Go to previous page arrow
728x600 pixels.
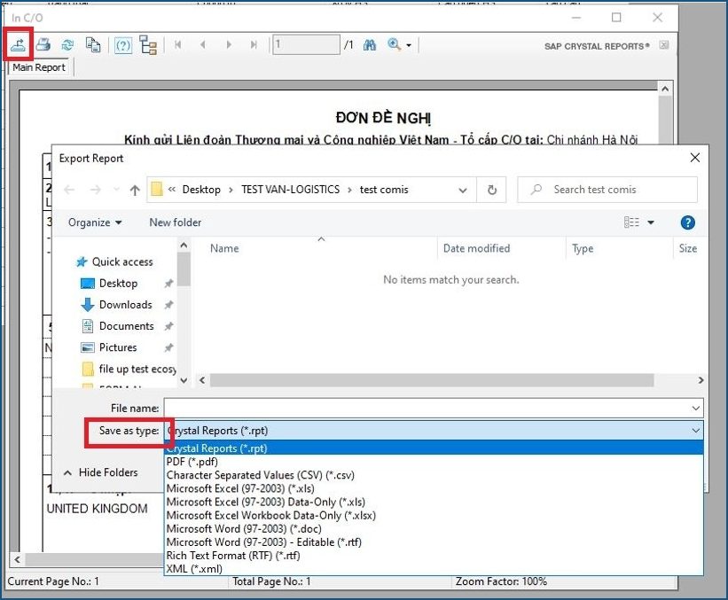(203, 44)
